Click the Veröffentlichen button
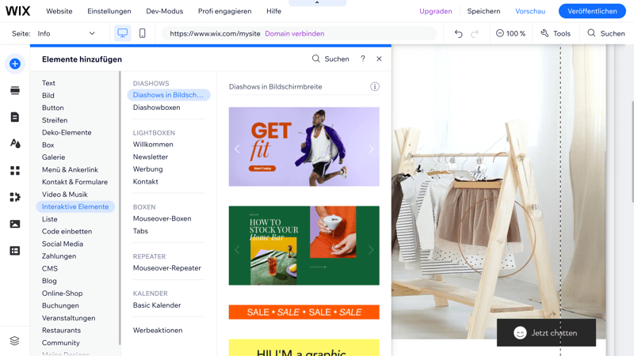This screenshot has height=356, width=634. click(592, 11)
